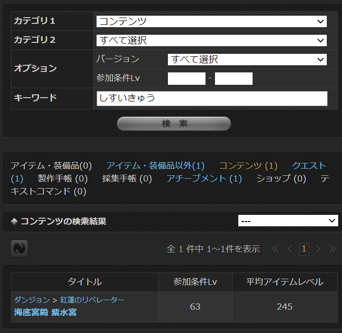Select the アチーブメント (1) tab
The image size is (342, 333).
point(204,179)
